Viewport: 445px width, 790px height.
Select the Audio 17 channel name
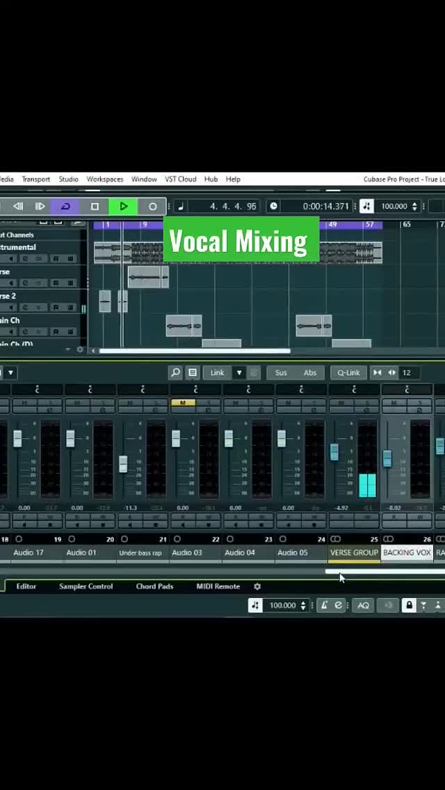point(29,553)
